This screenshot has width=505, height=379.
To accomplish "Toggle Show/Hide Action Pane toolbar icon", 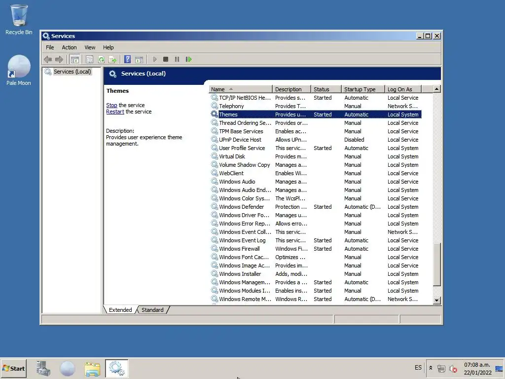I will [x=139, y=59].
